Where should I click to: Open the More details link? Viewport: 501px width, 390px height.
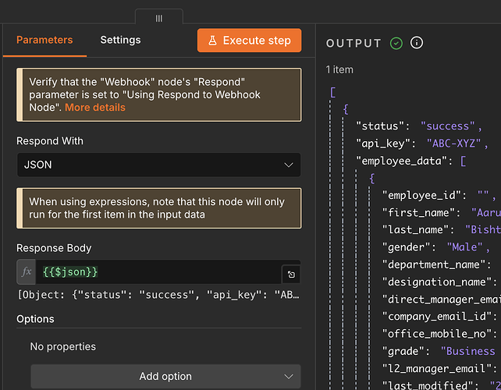(95, 108)
